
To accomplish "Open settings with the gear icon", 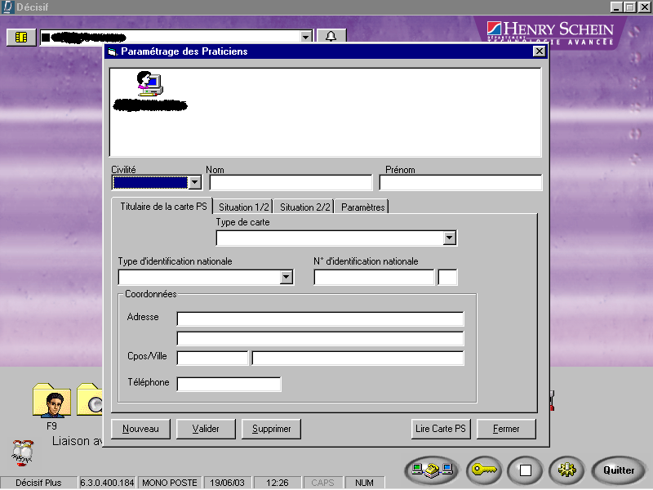I will point(566,470).
